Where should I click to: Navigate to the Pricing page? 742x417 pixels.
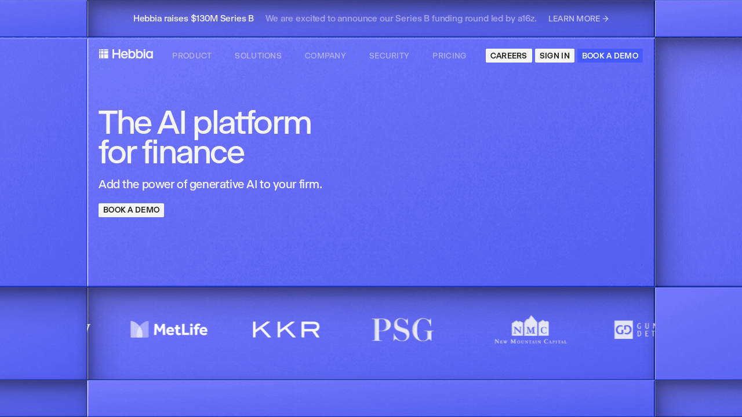[x=449, y=56]
